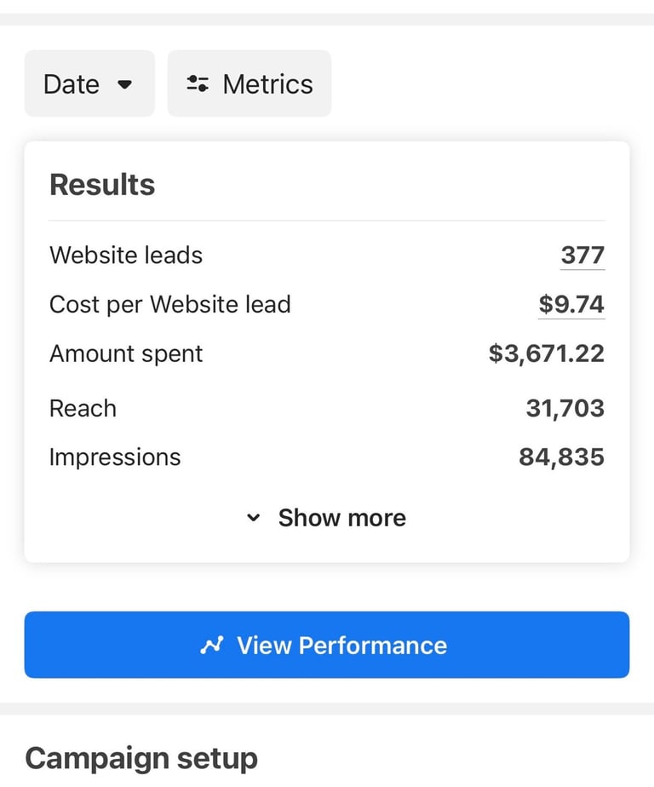Expand results using the Show more chevron

click(x=253, y=518)
